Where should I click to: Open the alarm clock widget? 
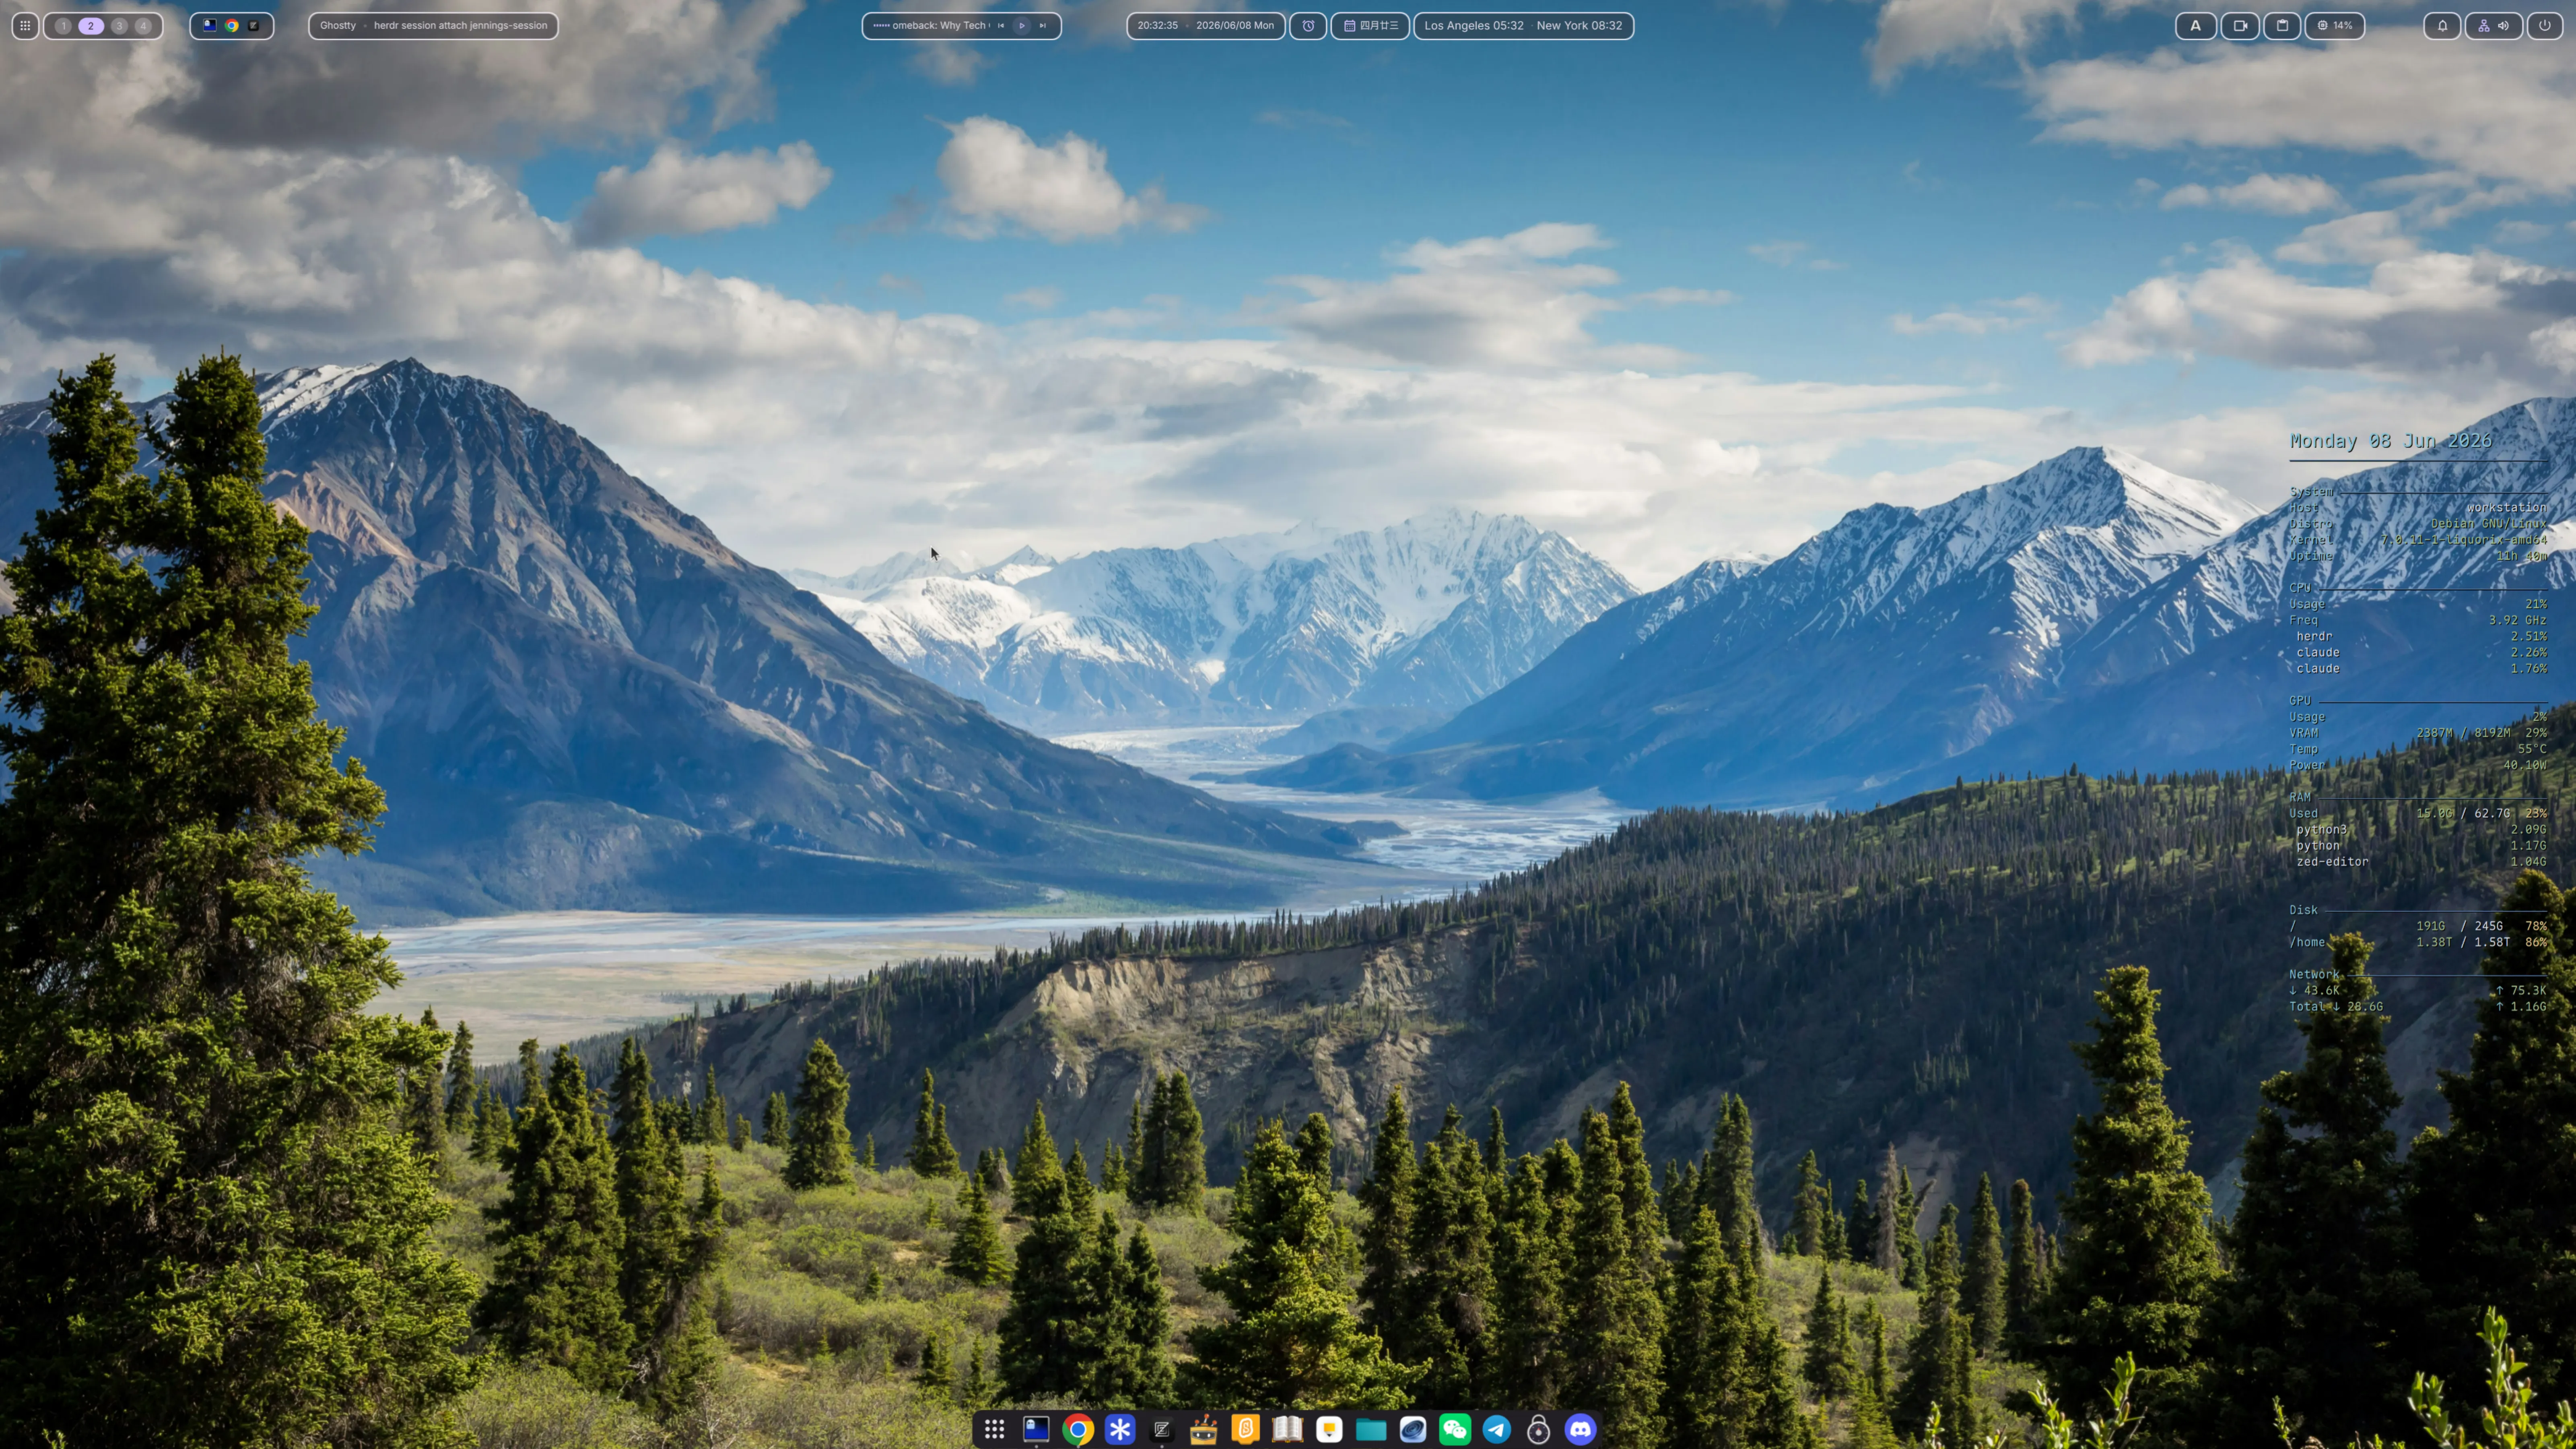(x=1308, y=26)
